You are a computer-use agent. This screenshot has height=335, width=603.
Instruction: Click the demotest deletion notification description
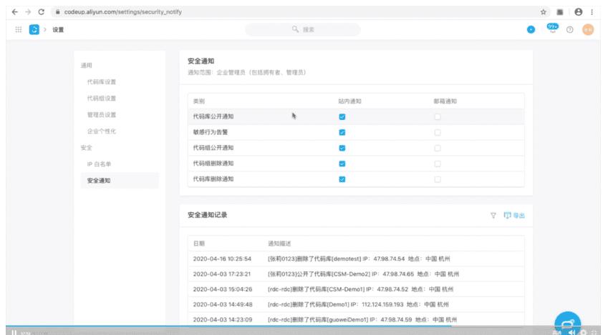click(359, 259)
